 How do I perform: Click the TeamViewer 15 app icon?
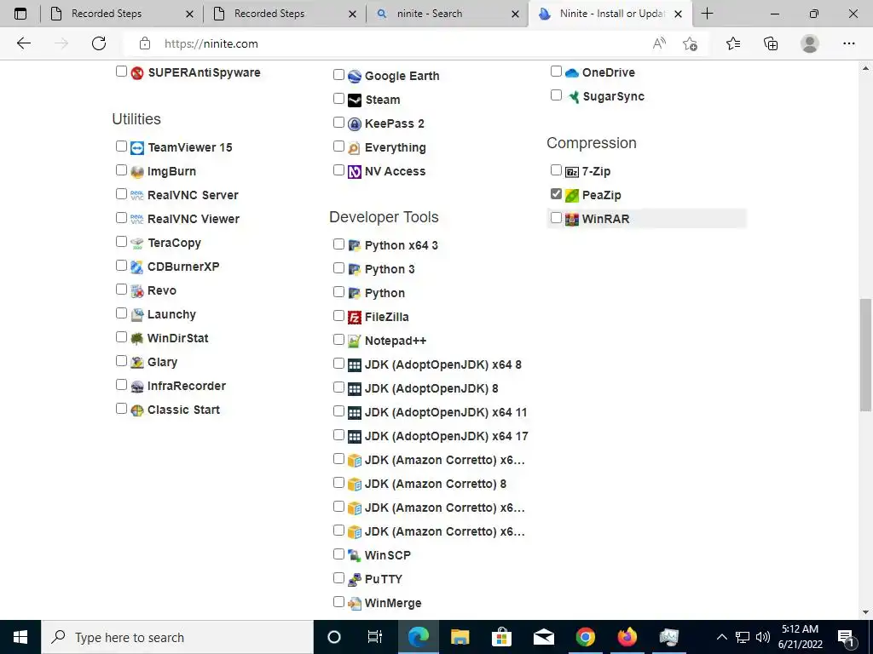(137, 148)
